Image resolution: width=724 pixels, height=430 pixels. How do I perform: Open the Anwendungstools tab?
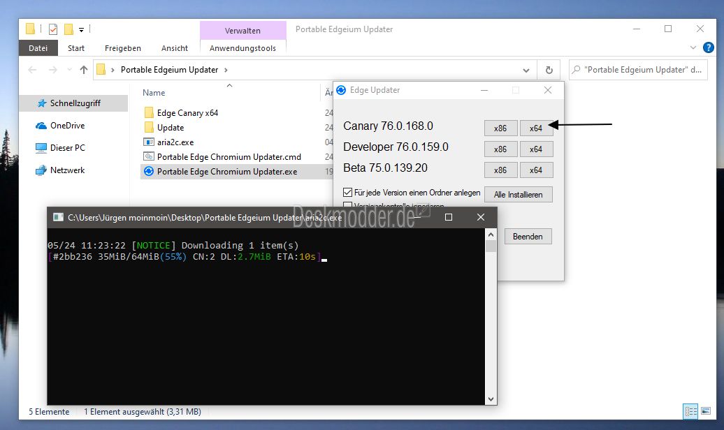pos(242,48)
